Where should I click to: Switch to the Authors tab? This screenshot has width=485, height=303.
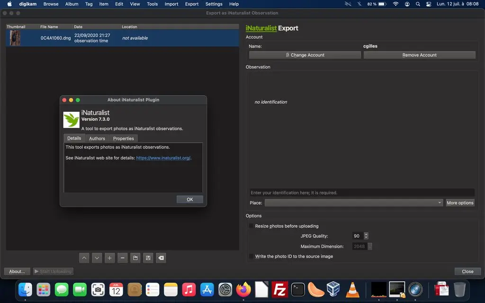pyautogui.click(x=97, y=138)
